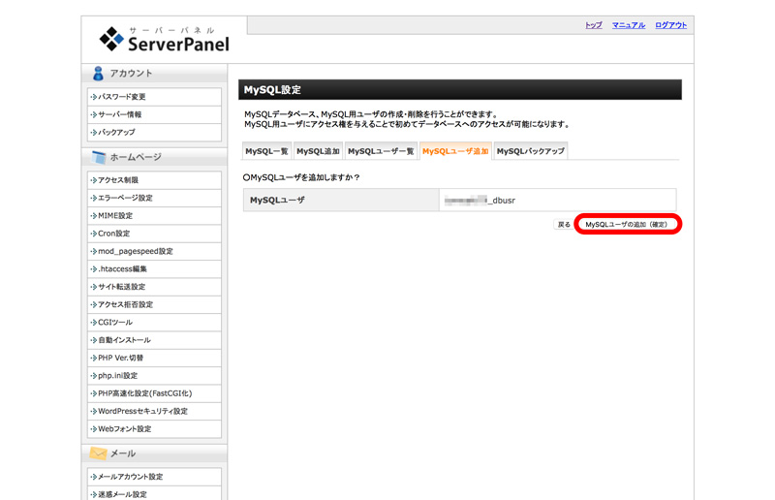775x500 pixels.
Task: Open mod_pagespeed設定 in sidebar
Action: click(x=154, y=251)
